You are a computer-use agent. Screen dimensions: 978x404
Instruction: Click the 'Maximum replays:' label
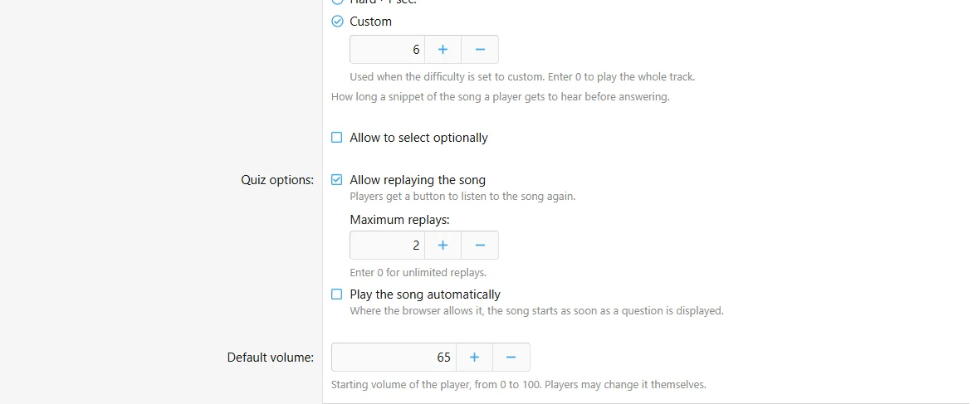(400, 220)
